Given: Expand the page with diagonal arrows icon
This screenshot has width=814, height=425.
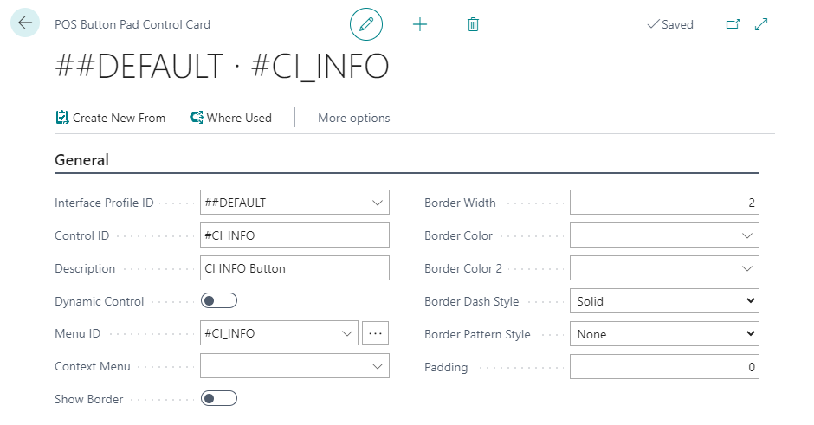Looking at the screenshot, I should (762, 24).
